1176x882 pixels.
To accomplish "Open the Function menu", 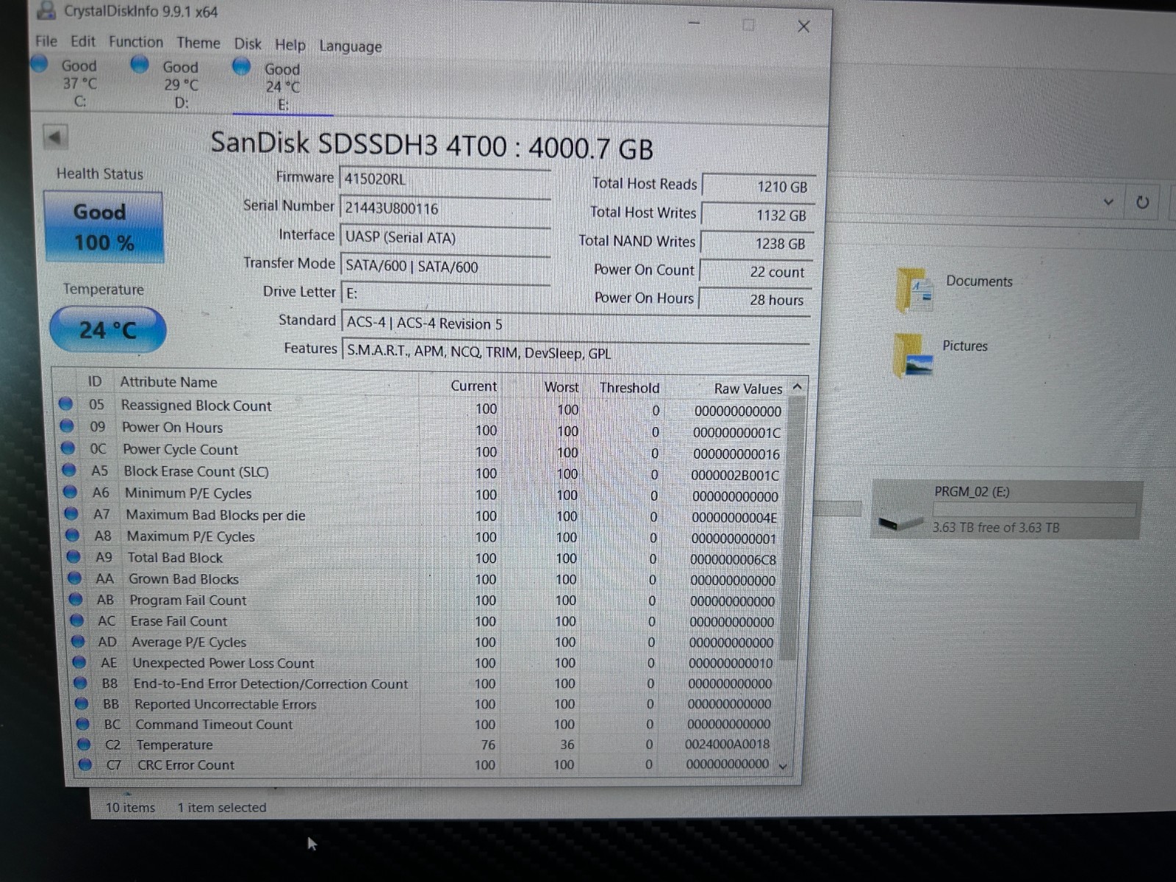I will click(x=136, y=42).
